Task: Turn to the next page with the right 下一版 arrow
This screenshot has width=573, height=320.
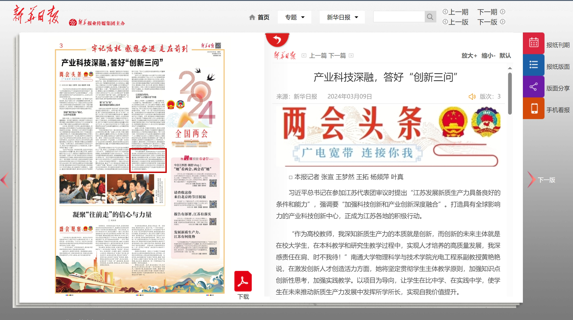Action: coord(532,180)
